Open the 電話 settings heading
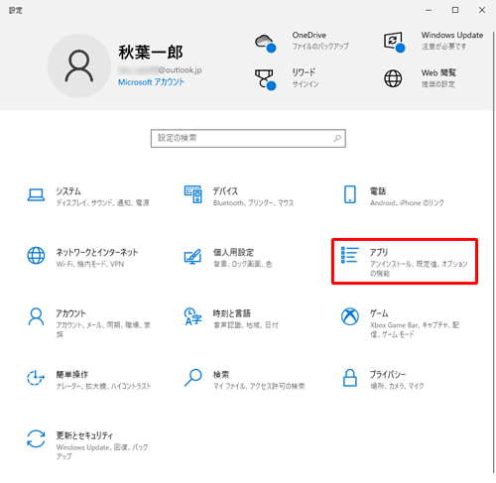496x483 pixels. point(378,191)
